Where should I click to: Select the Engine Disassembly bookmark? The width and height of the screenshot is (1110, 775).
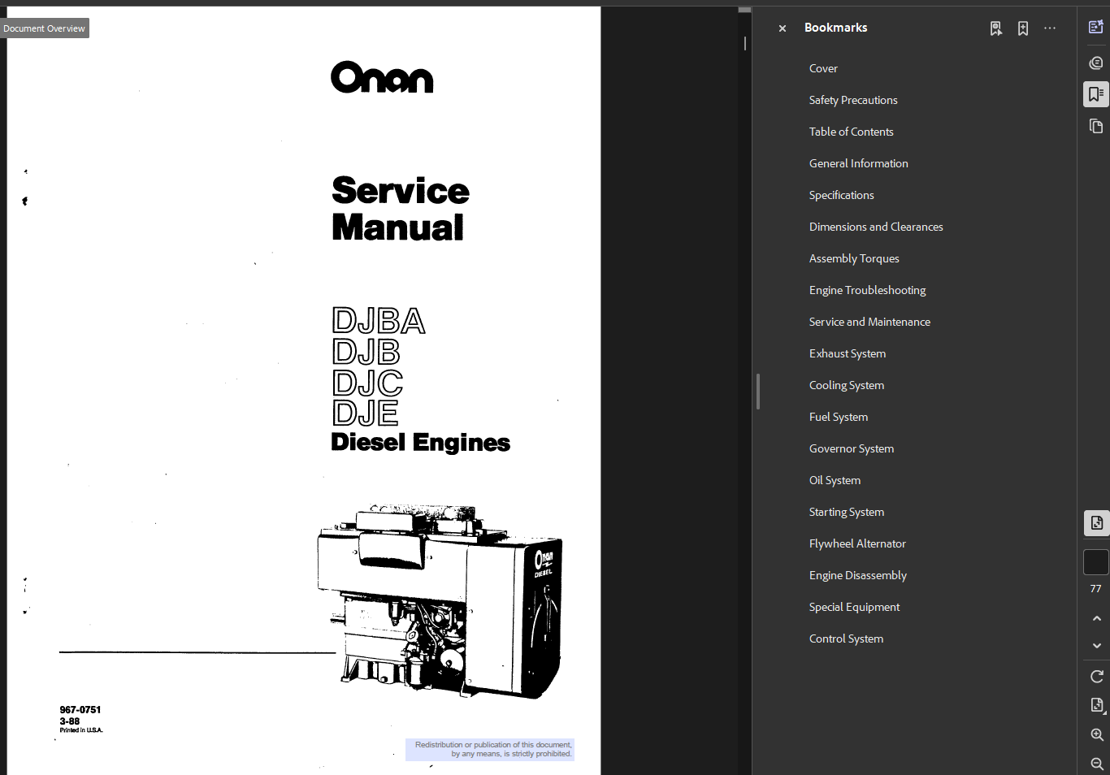point(857,575)
